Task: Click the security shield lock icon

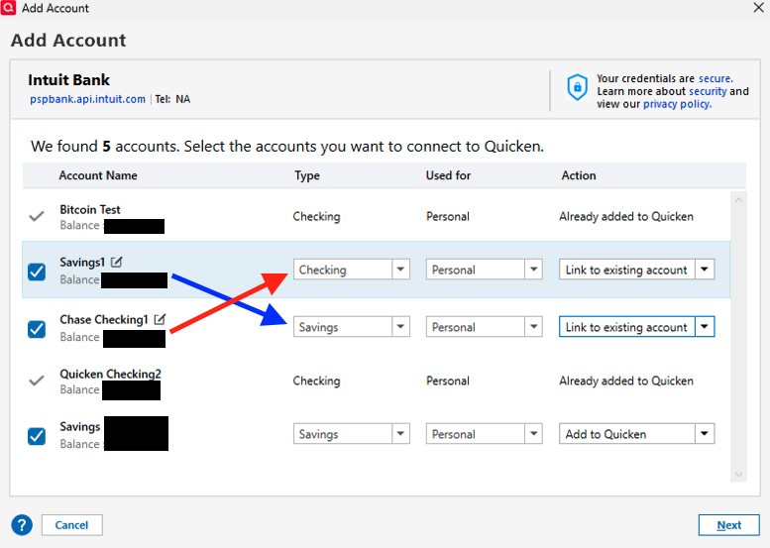Action: pyautogui.click(x=577, y=87)
